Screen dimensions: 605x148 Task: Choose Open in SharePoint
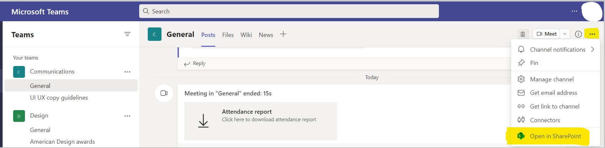(556, 136)
